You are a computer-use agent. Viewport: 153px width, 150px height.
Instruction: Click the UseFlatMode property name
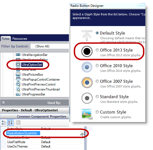16,142
